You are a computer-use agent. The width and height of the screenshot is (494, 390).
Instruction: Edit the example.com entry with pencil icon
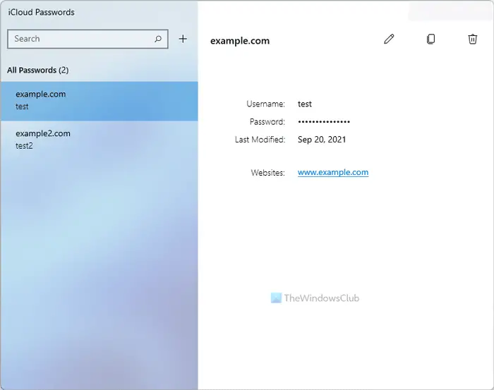pos(389,39)
